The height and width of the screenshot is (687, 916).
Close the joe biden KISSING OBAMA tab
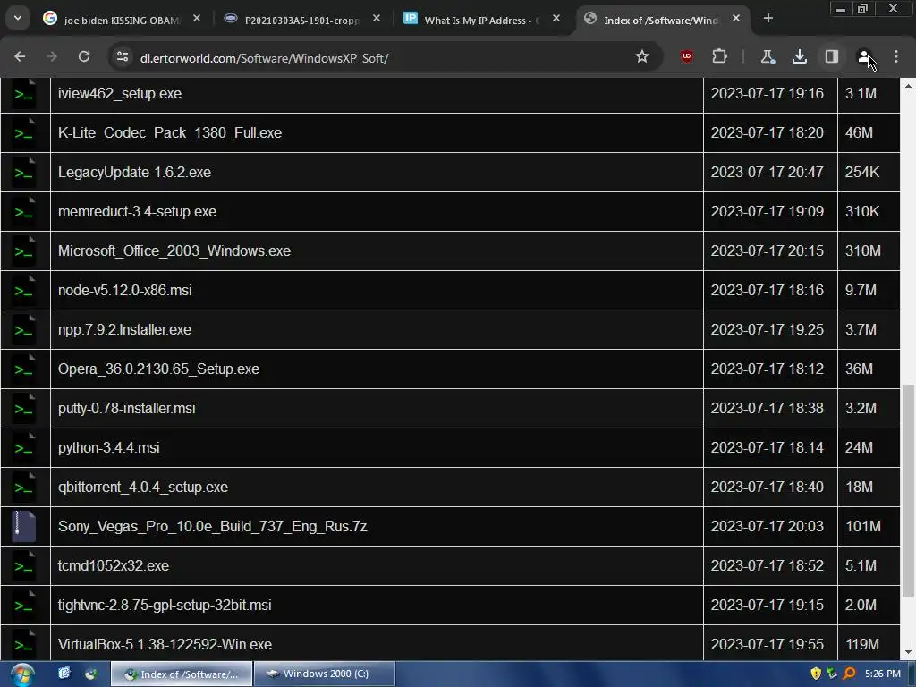point(197,19)
